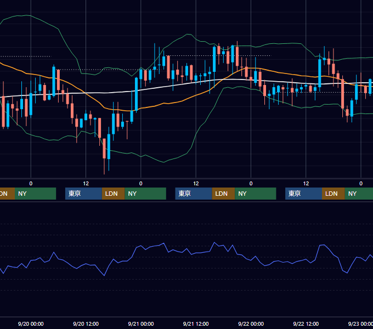Click the NY session block spanning 9/22 00:00

pos(256,194)
